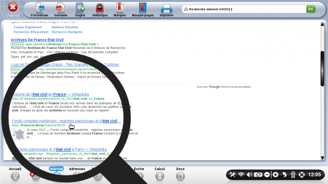Open Archives De France État Civil link

[x=37, y=40]
